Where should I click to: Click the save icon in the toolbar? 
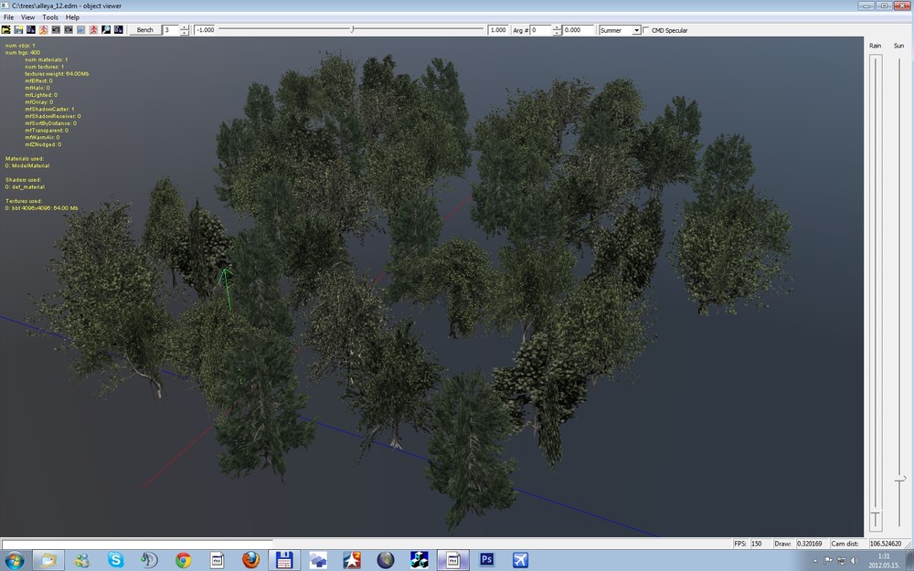tap(18, 30)
